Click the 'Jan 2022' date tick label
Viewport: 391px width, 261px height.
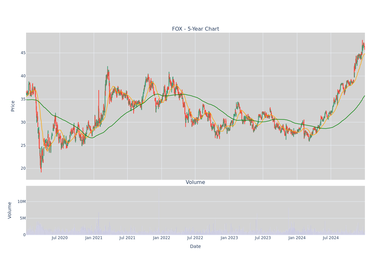pyautogui.click(x=162, y=238)
